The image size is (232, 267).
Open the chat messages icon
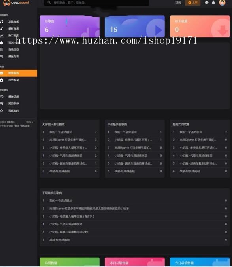coord(207,2)
